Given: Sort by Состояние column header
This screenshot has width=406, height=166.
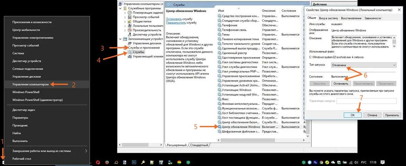Looking at the screenshot, I should point(290,11).
